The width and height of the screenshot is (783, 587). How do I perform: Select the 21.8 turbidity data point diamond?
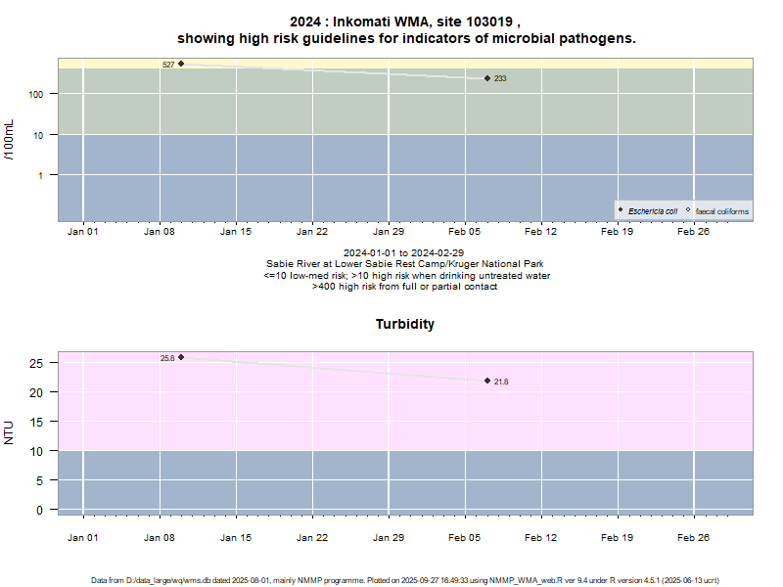pyautogui.click(x=487, y=381)
